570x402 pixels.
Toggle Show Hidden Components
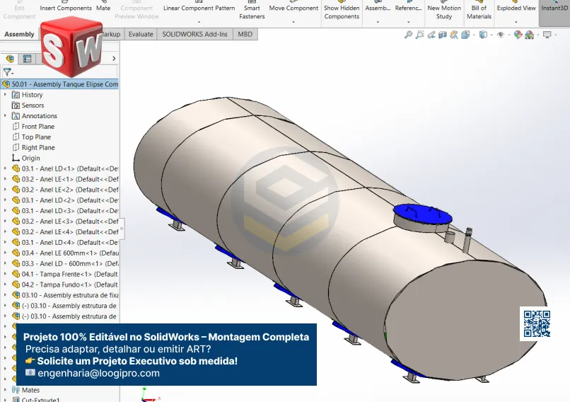(342, 12)
